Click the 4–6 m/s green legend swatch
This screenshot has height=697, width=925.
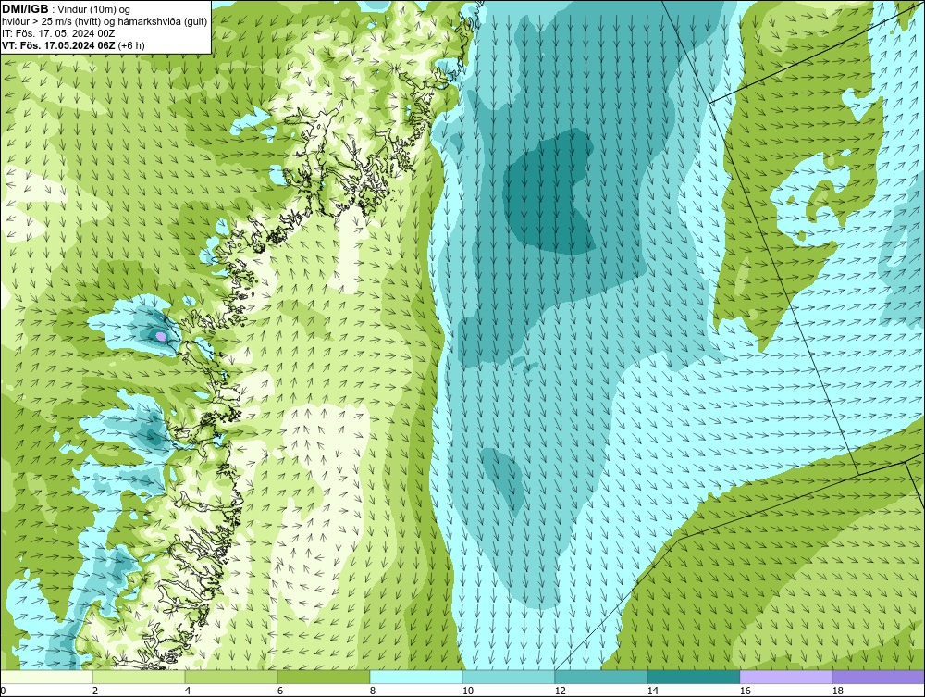[x=231, y=677]
